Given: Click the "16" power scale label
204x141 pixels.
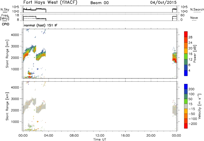Looking at the screenshot, I should click(x=190, y=54).
